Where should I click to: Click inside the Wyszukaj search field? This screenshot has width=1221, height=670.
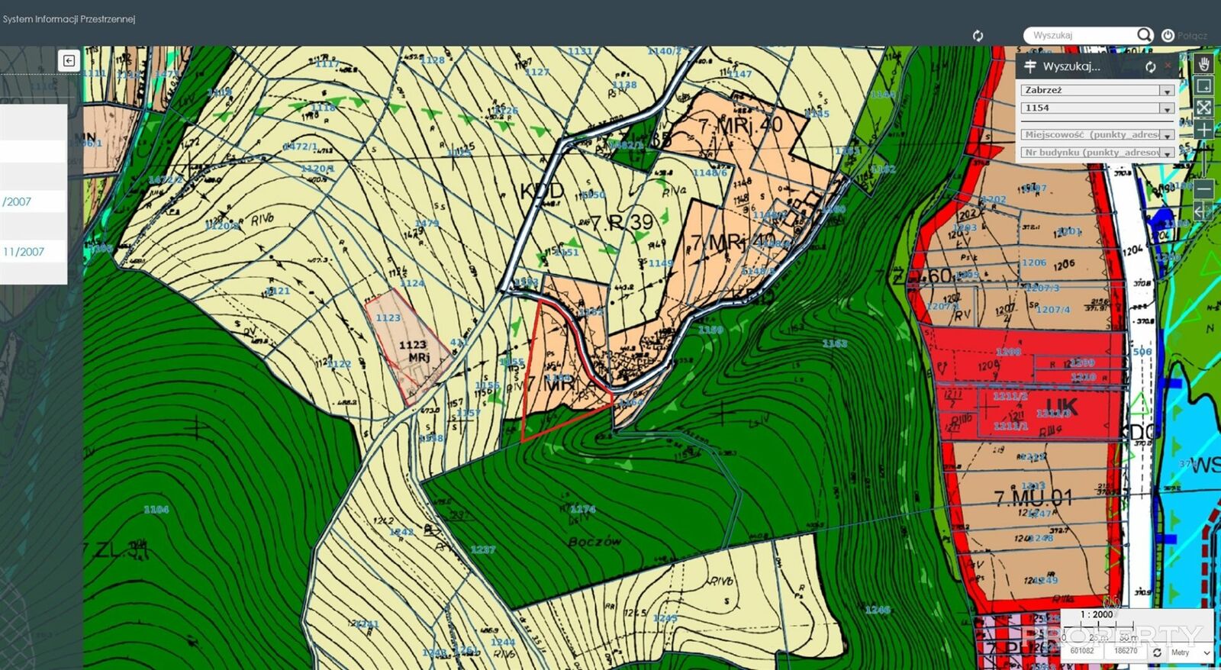[x=1080, y=35]
